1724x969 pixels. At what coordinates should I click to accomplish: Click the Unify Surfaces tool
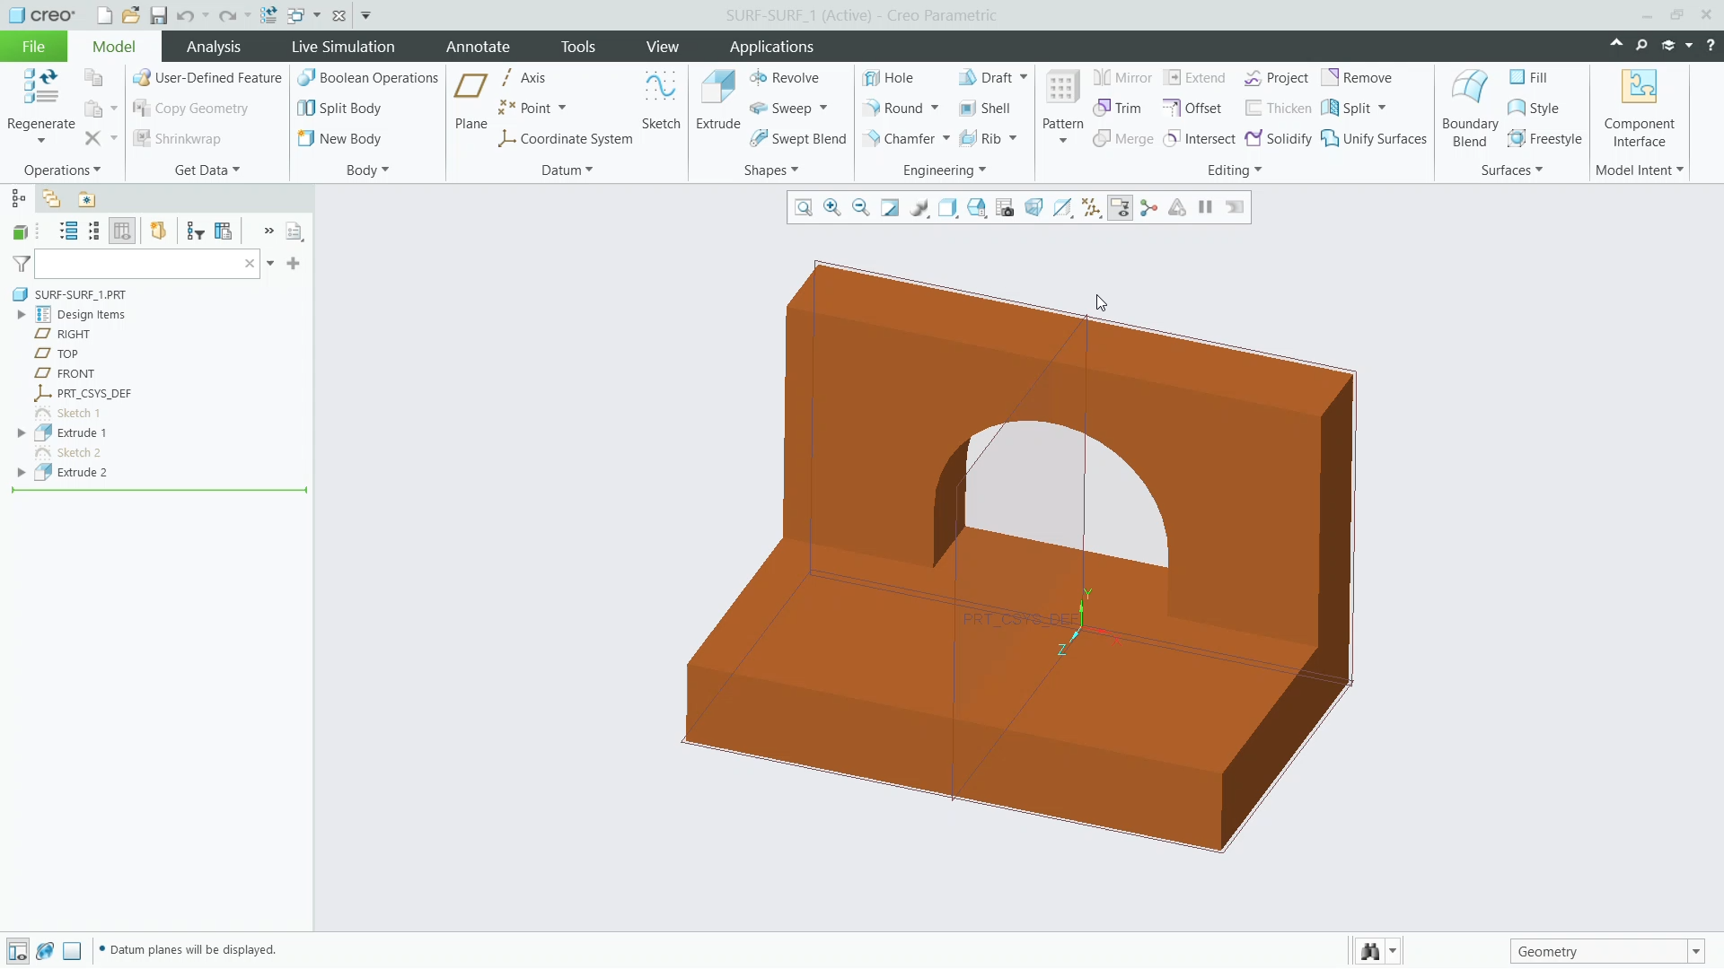click(x=1374, y=139)
